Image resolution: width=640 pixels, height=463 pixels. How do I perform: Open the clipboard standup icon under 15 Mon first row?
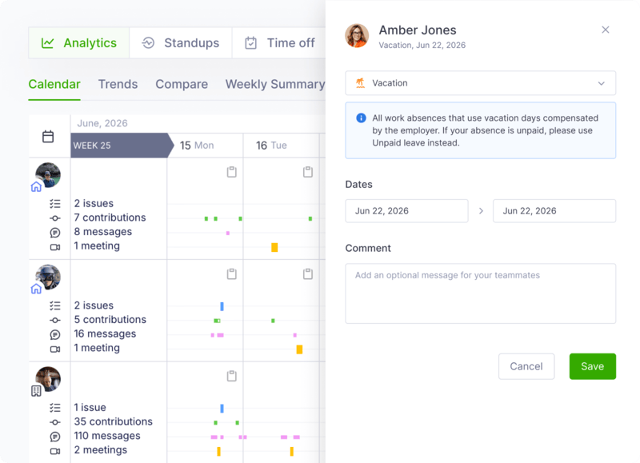(231, 172)
